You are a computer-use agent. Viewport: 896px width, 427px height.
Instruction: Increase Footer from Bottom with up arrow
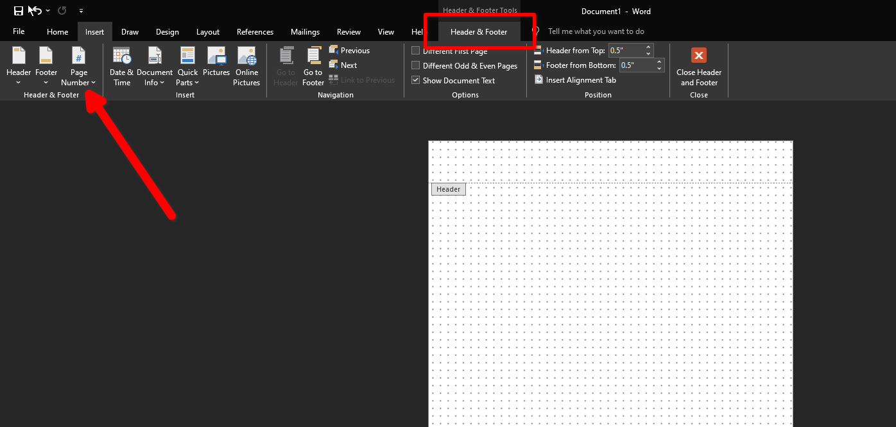(x=660, y=62)
